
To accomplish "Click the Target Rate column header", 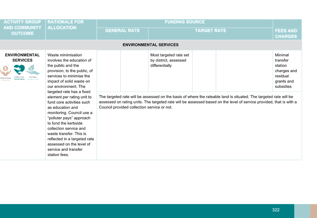I will [x=210, y=31].
